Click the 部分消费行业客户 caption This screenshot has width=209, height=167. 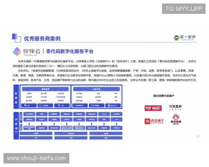coord(164,96)
